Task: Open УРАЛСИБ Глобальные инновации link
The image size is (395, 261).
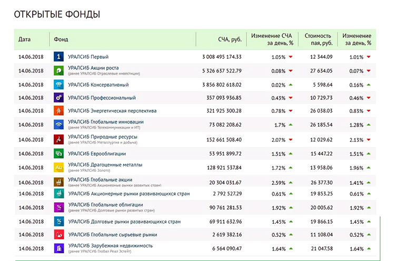Action: pos(106,122)
